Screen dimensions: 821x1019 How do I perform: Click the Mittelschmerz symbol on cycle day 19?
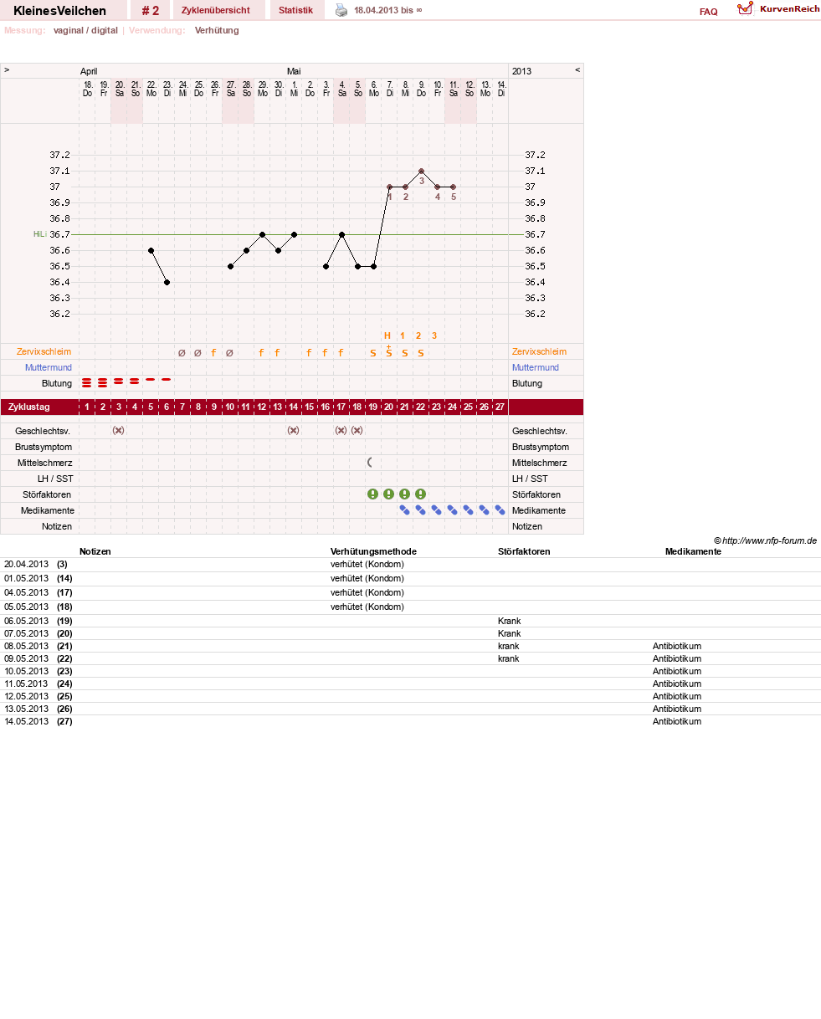(x=370, y=463)
